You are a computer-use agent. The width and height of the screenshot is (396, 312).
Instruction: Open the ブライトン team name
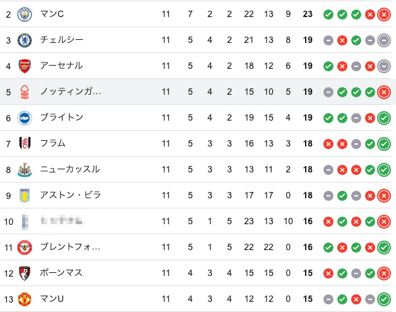coord(62,117)
